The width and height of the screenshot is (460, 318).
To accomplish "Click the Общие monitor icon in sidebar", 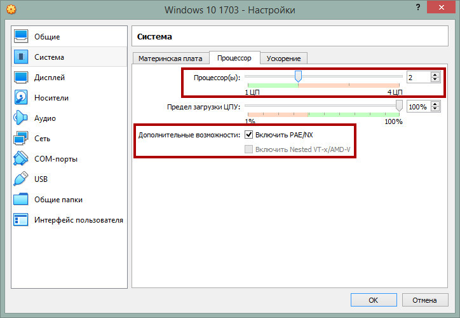I will [x=21, y=36].
